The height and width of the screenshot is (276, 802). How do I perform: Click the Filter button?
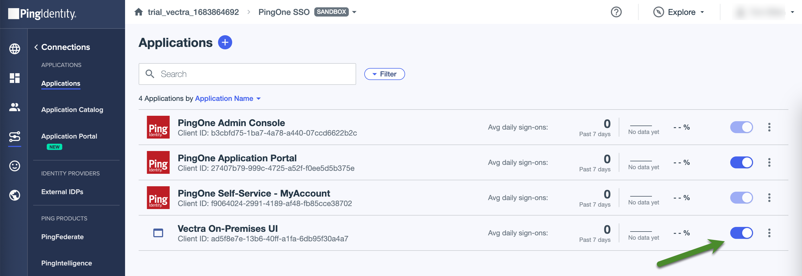(384, 74)
